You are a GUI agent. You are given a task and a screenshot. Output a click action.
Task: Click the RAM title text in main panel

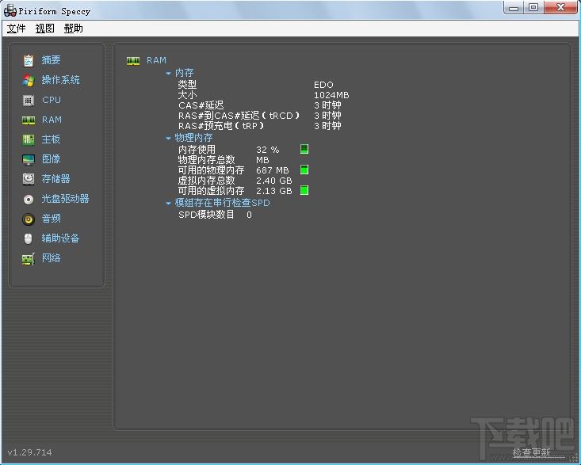156,60
